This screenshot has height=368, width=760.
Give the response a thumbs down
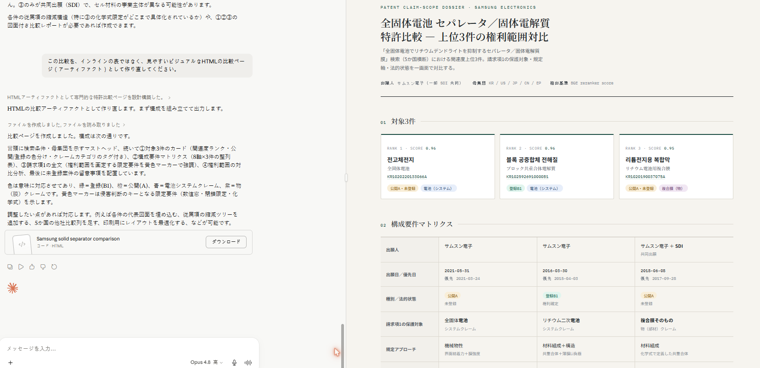point(43,267)
